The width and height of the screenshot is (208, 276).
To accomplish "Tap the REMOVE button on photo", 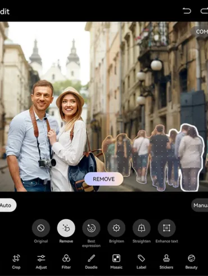I will point(104,179).
